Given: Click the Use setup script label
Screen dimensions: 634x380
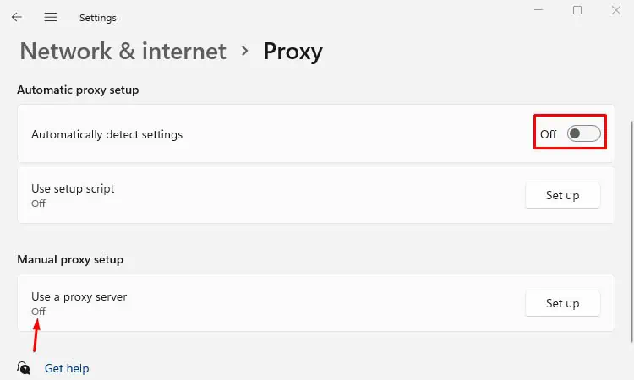Looking at the screenshot, I should (73, 188).
